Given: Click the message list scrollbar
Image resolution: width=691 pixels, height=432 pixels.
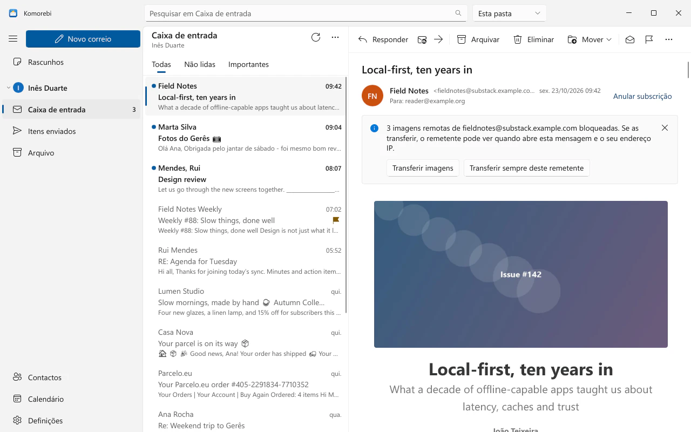Looking at the screenshot, I should (347, 194).
